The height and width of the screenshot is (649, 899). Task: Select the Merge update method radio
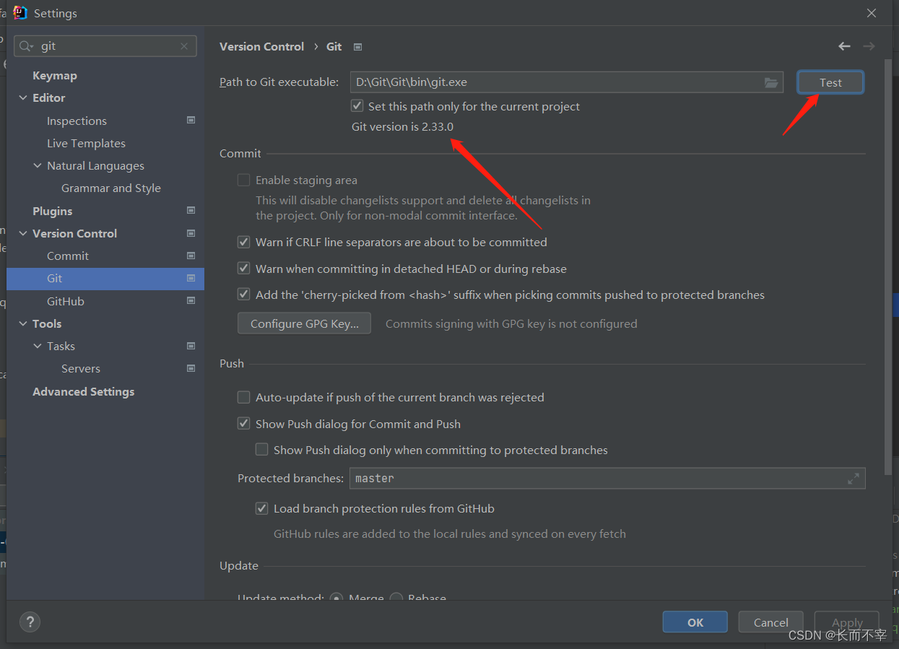336,598
